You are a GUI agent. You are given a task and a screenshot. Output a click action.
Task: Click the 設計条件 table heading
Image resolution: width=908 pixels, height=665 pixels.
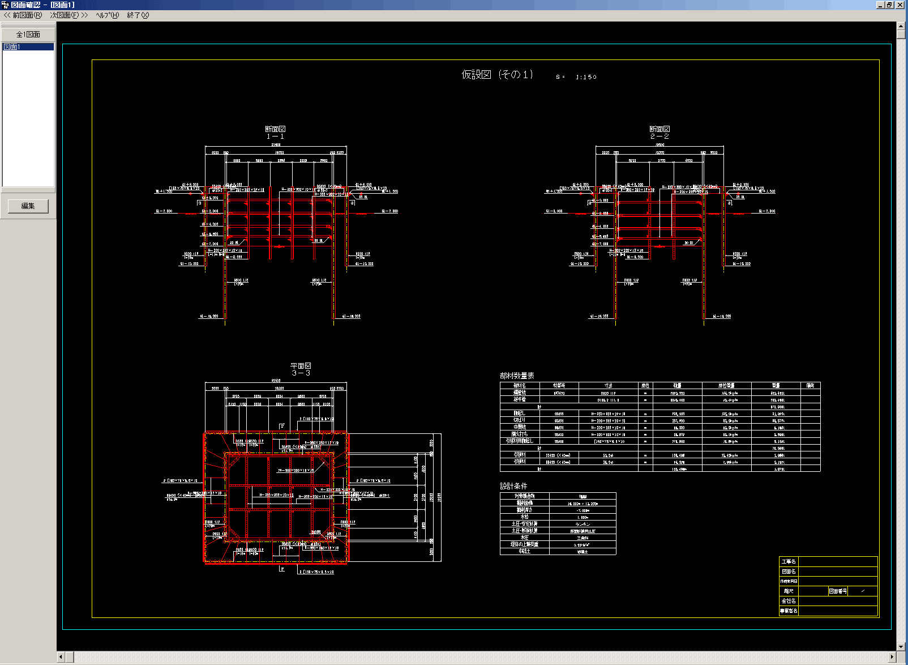tap(513, 486)
